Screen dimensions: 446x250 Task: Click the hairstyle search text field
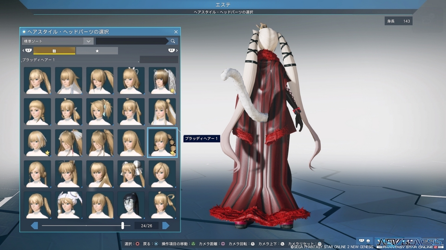[132, 41]
